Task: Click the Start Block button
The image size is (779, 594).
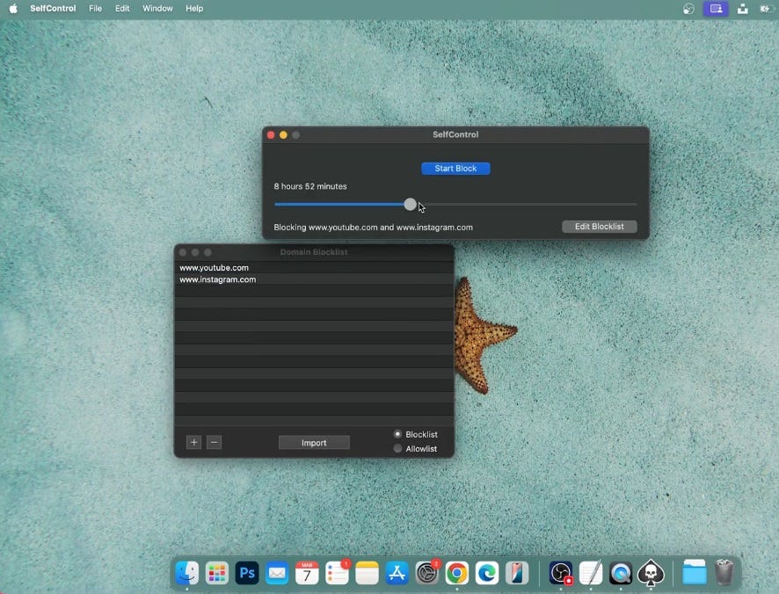Action: pyautogui.click(x=455, y=169)
